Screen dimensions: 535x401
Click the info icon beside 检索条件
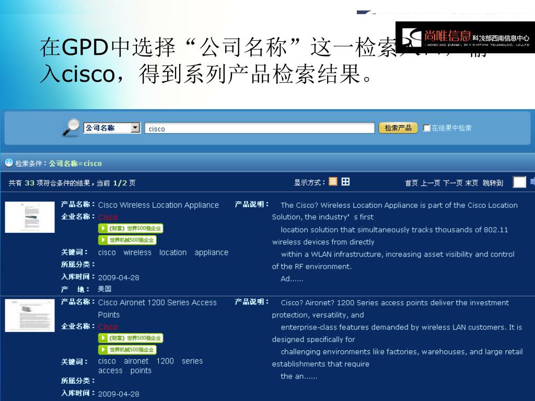pyautogui.click(x=9, y=163)
